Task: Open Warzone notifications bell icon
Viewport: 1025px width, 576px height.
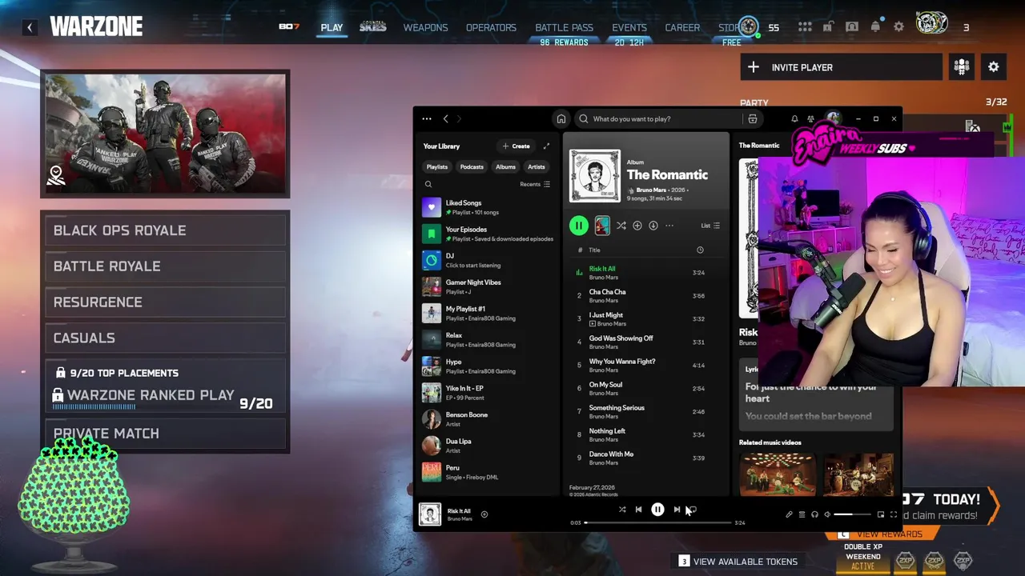Action: pos(875,27)
